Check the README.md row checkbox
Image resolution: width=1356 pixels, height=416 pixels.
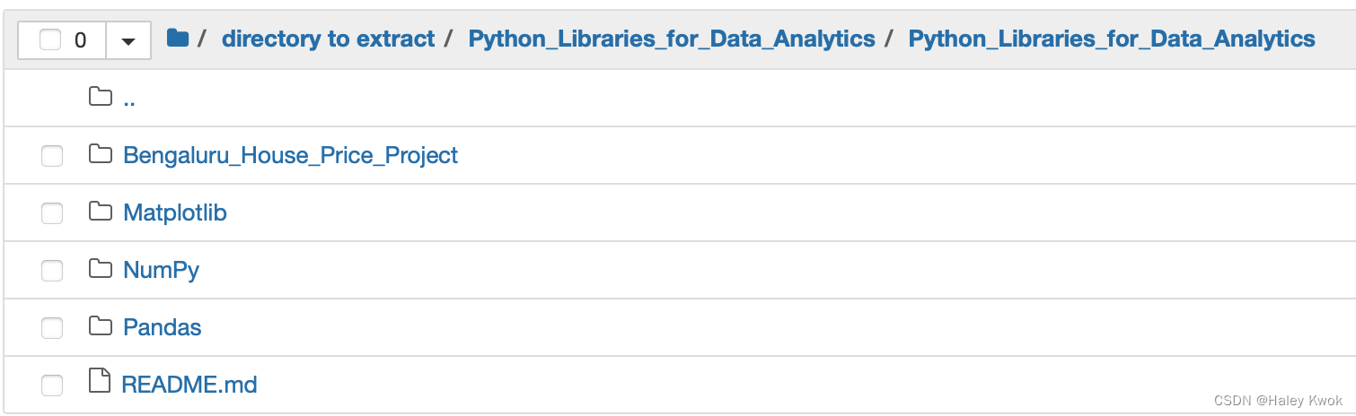(52, 386)
